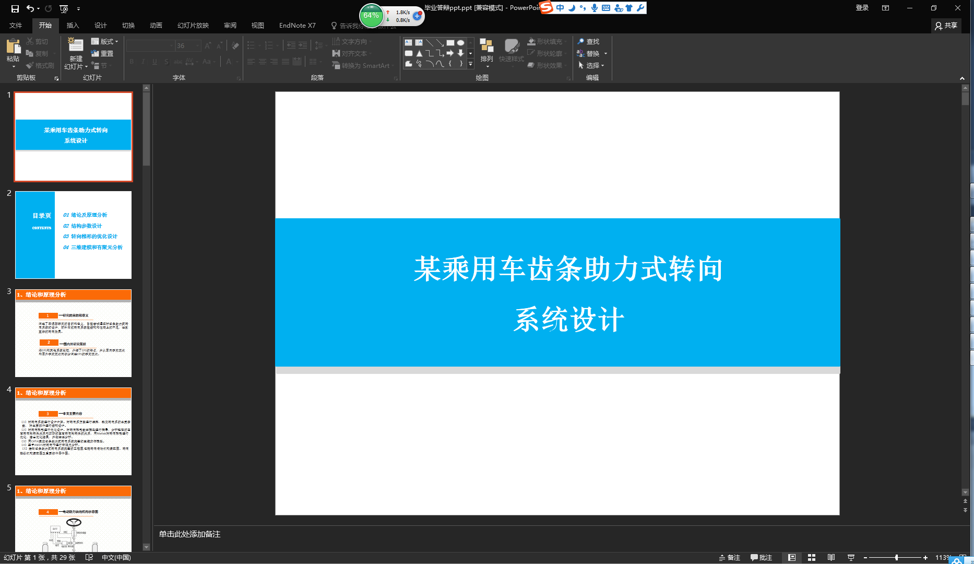Collapse the ribbon with the chevron
Image resolution: width=974 pixels, height=564 pixels.
point(962,78)
